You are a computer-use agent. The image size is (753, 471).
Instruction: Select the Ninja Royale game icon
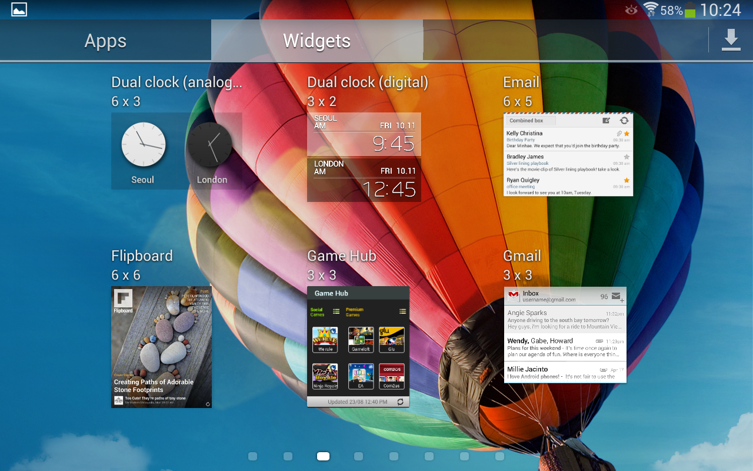tap(325, 375)
